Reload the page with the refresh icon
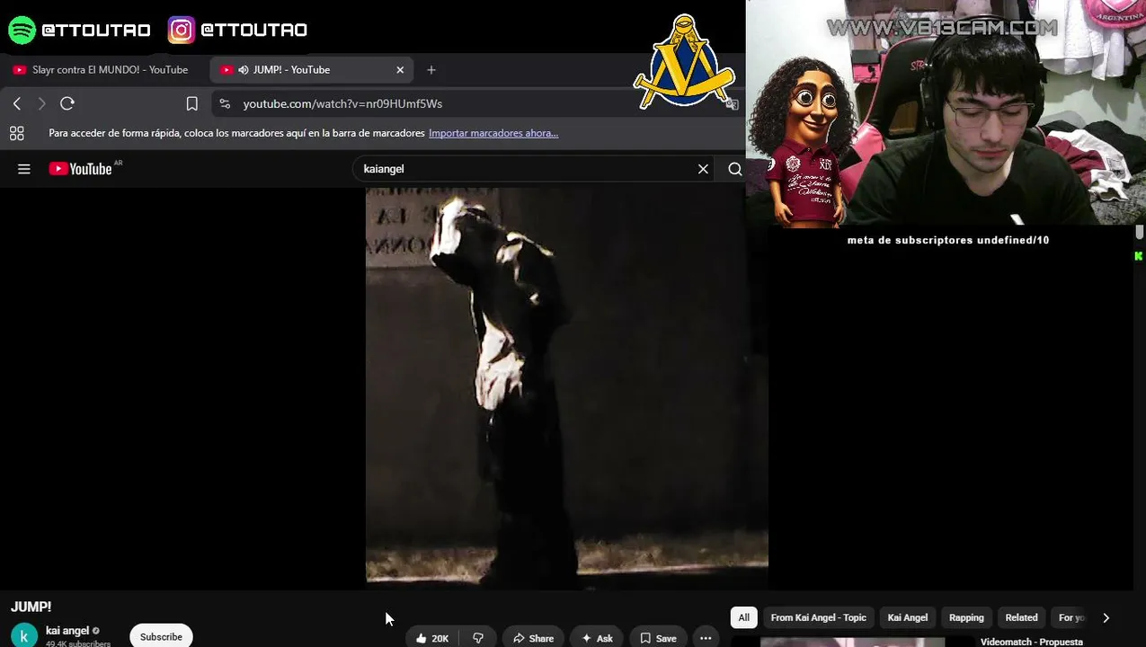 click(67, 103)
